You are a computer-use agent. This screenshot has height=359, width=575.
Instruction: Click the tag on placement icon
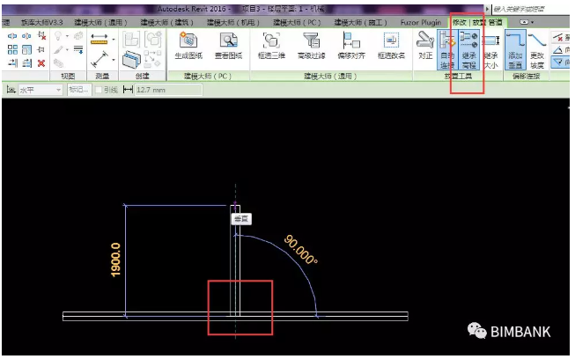[x=11, y=90]
